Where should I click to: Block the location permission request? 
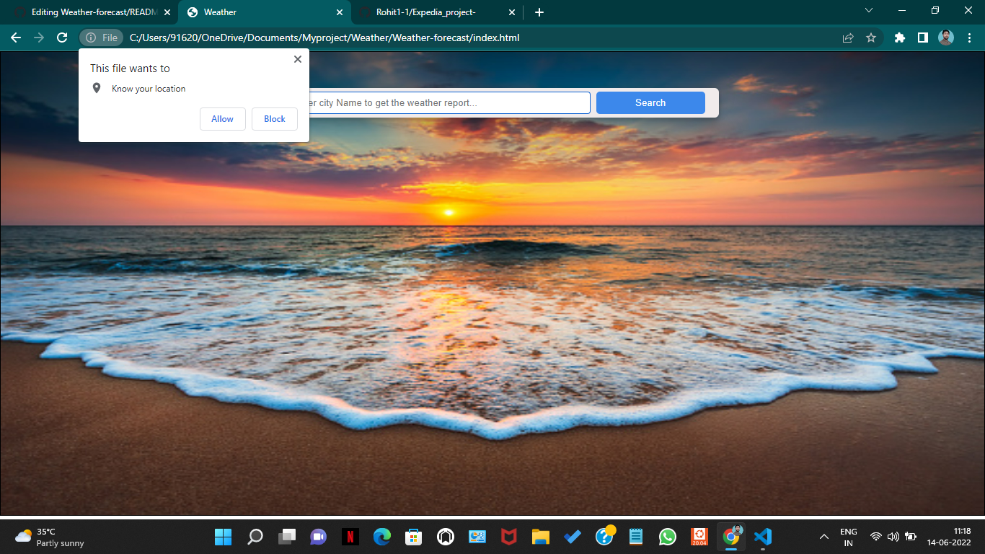275,119
